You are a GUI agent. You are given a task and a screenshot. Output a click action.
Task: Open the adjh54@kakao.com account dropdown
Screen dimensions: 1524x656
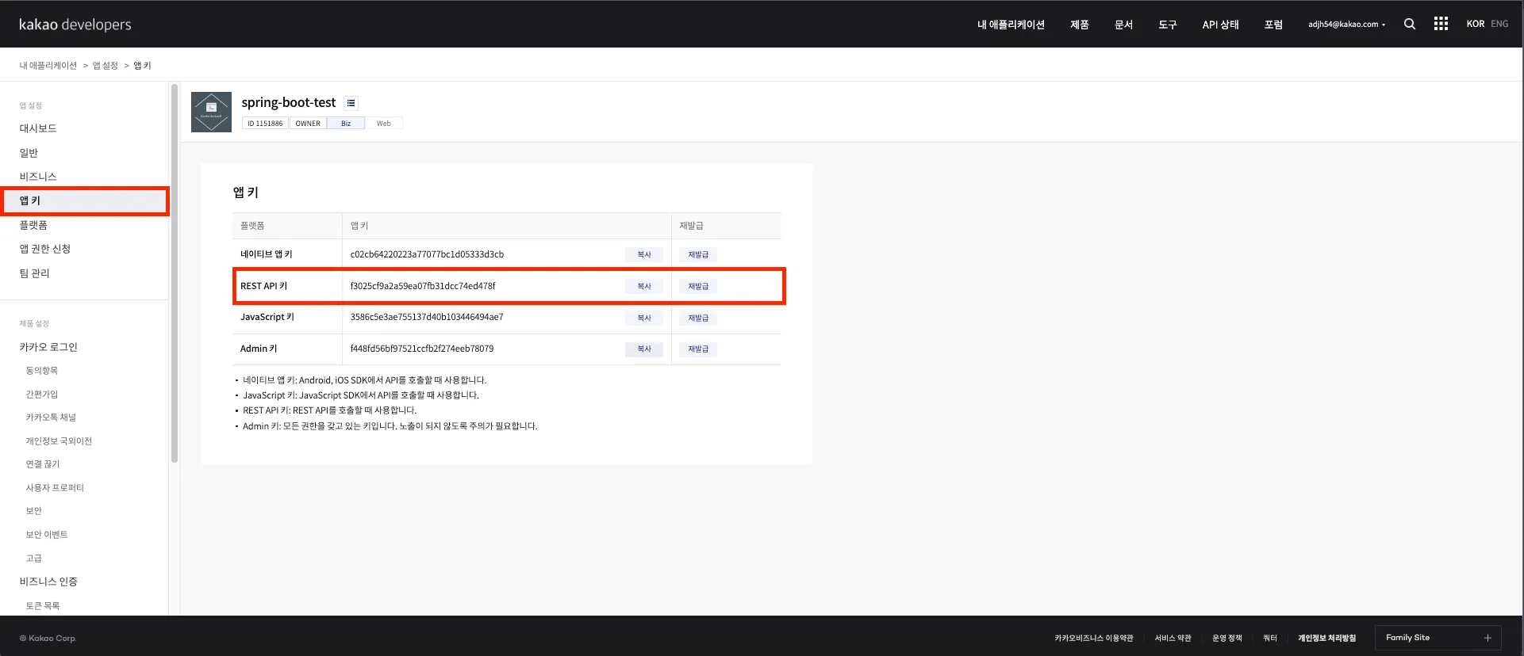pos(1347,25)
